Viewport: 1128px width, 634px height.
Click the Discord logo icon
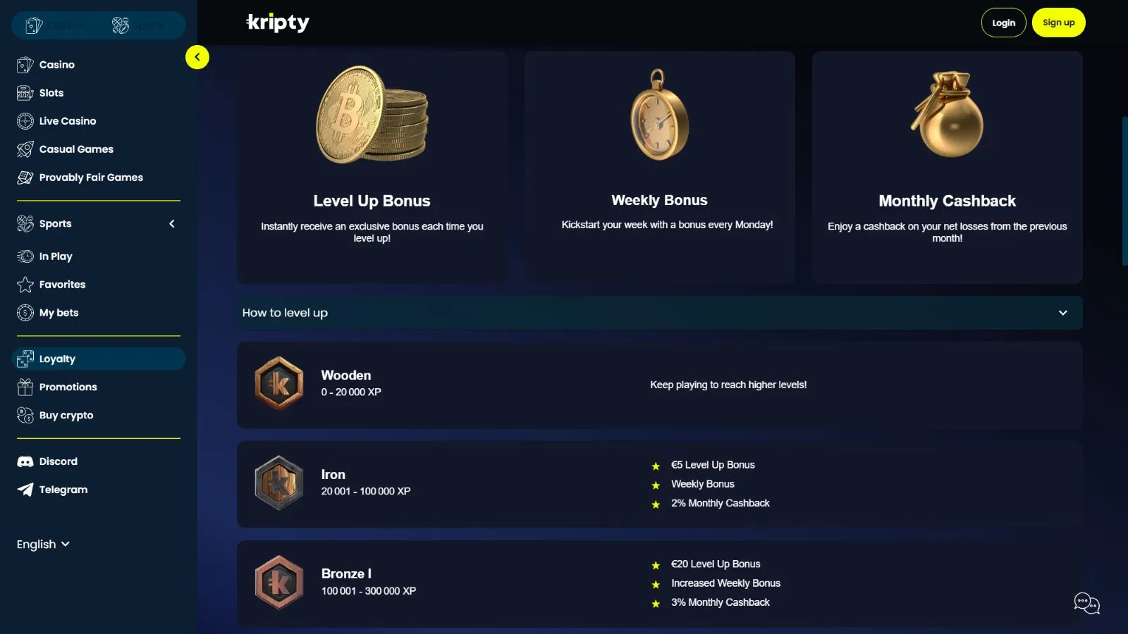[x=25, y=461]
